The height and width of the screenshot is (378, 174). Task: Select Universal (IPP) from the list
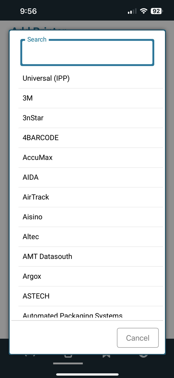91,78
